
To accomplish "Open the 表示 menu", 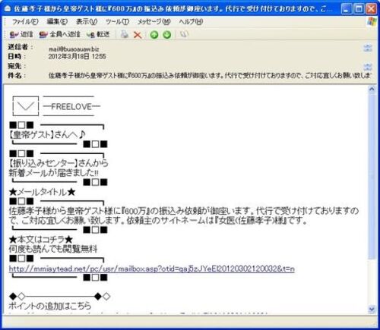I will coord(87,22).
